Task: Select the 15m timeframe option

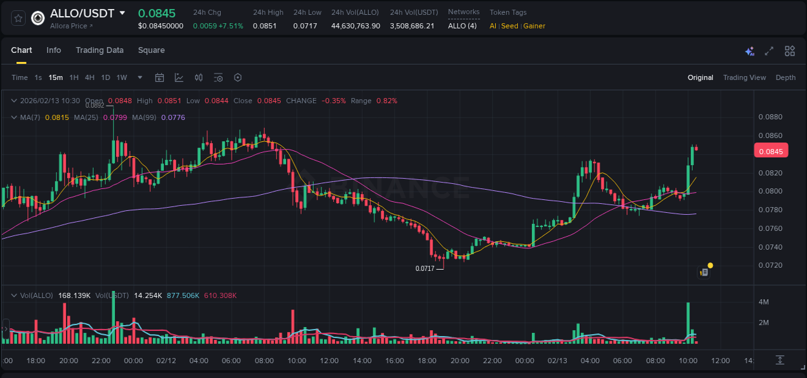Action: [55, 77]
